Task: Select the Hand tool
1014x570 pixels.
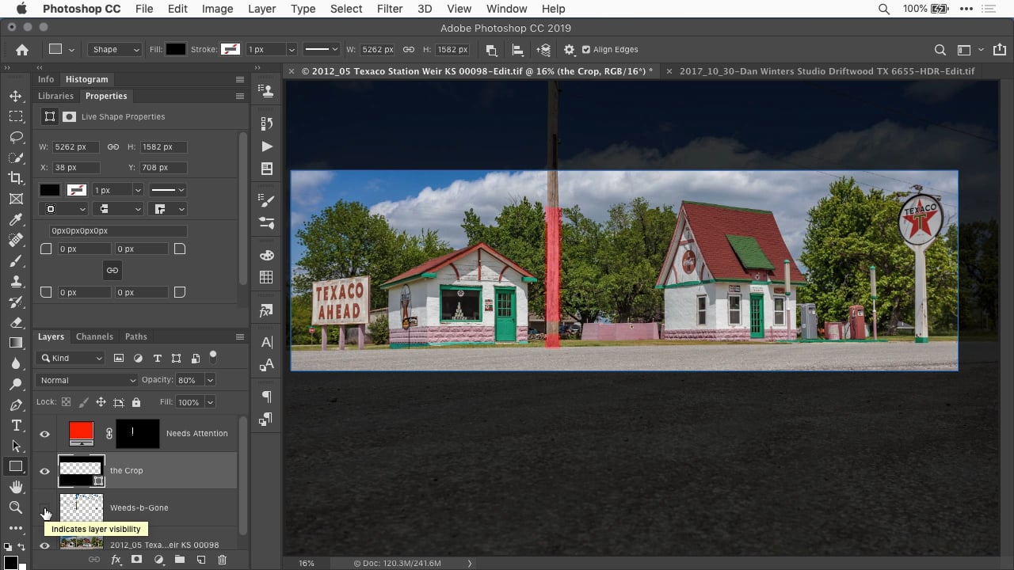Action: click(x=15, y=487)
